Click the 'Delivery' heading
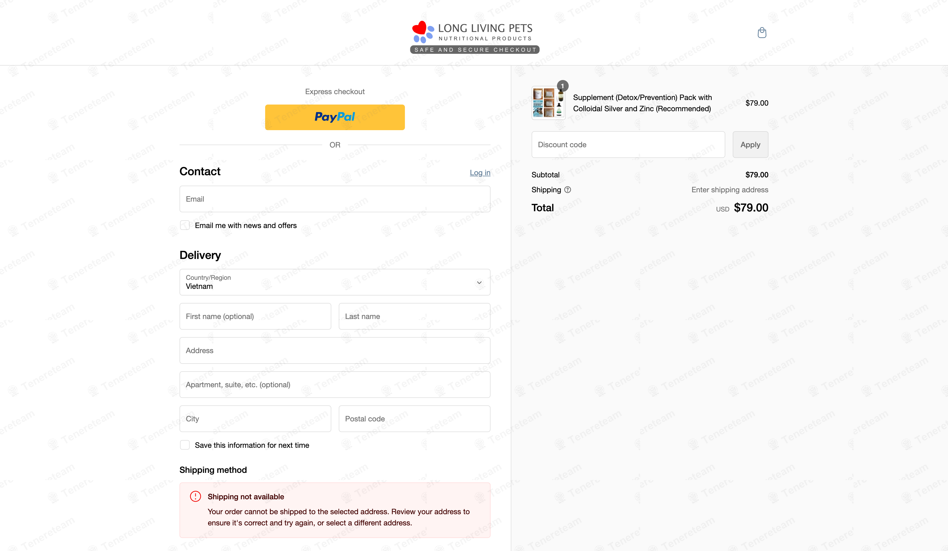 pyautogui.click(x=200, y=255)
